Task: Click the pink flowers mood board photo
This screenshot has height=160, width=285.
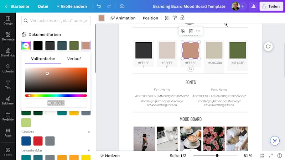Action: [x=214, y=139]
